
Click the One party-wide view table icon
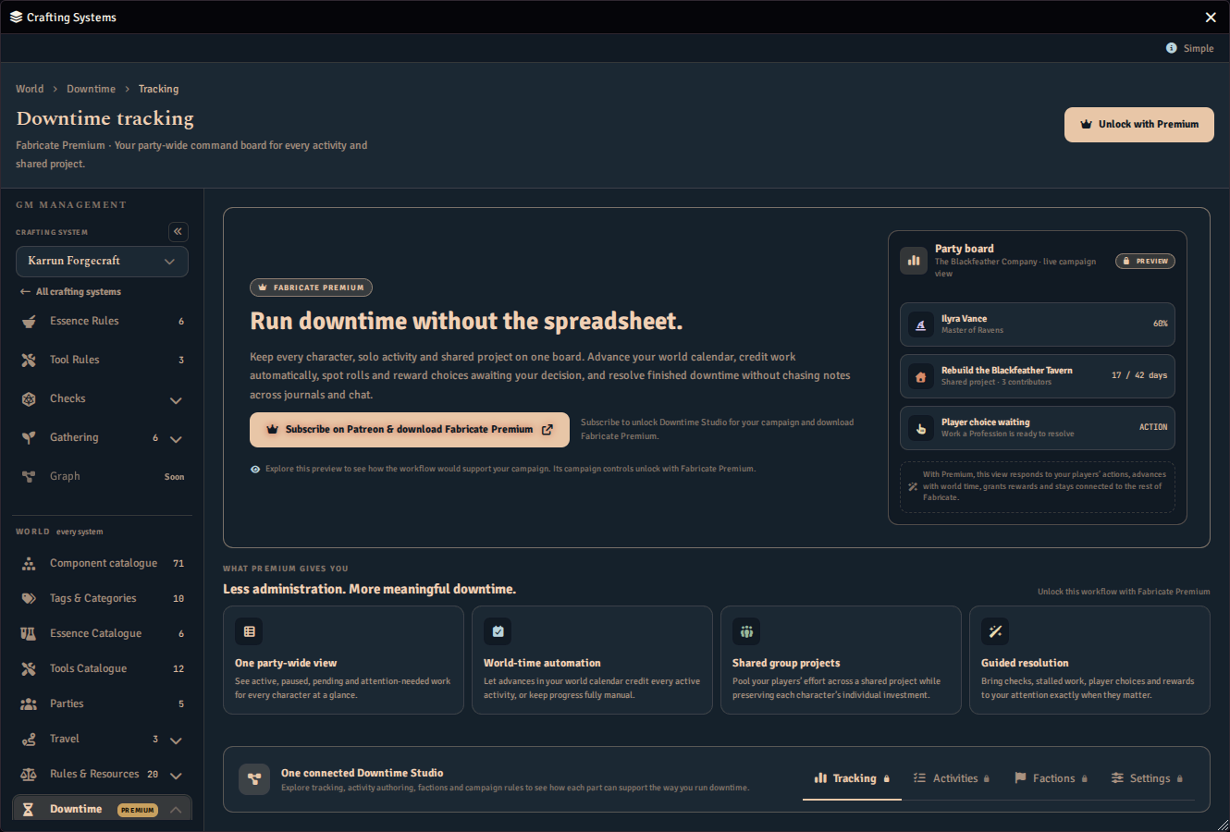[x=249, y=631]
